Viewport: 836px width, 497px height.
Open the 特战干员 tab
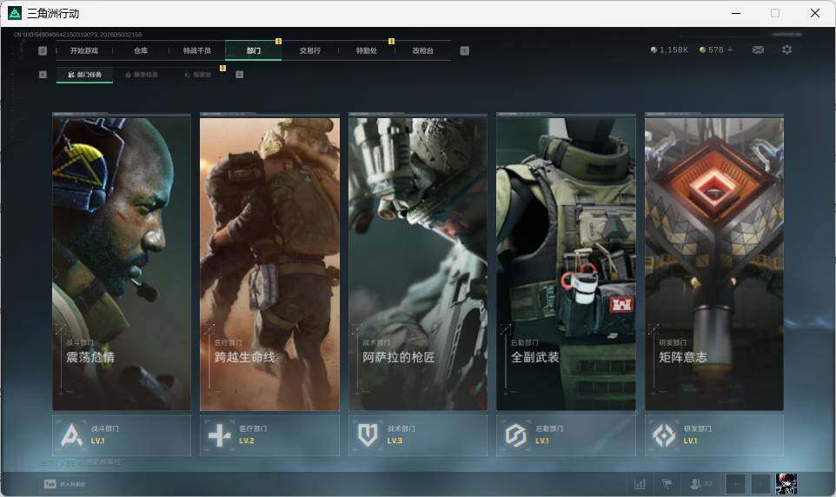point(197,50)
